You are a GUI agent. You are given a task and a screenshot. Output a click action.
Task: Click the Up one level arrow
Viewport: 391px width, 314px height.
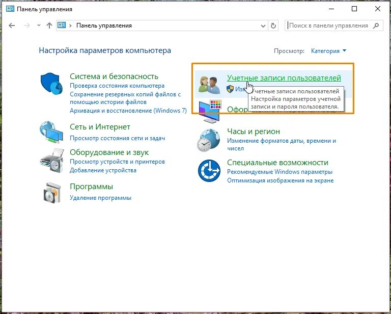coord(49,25)
